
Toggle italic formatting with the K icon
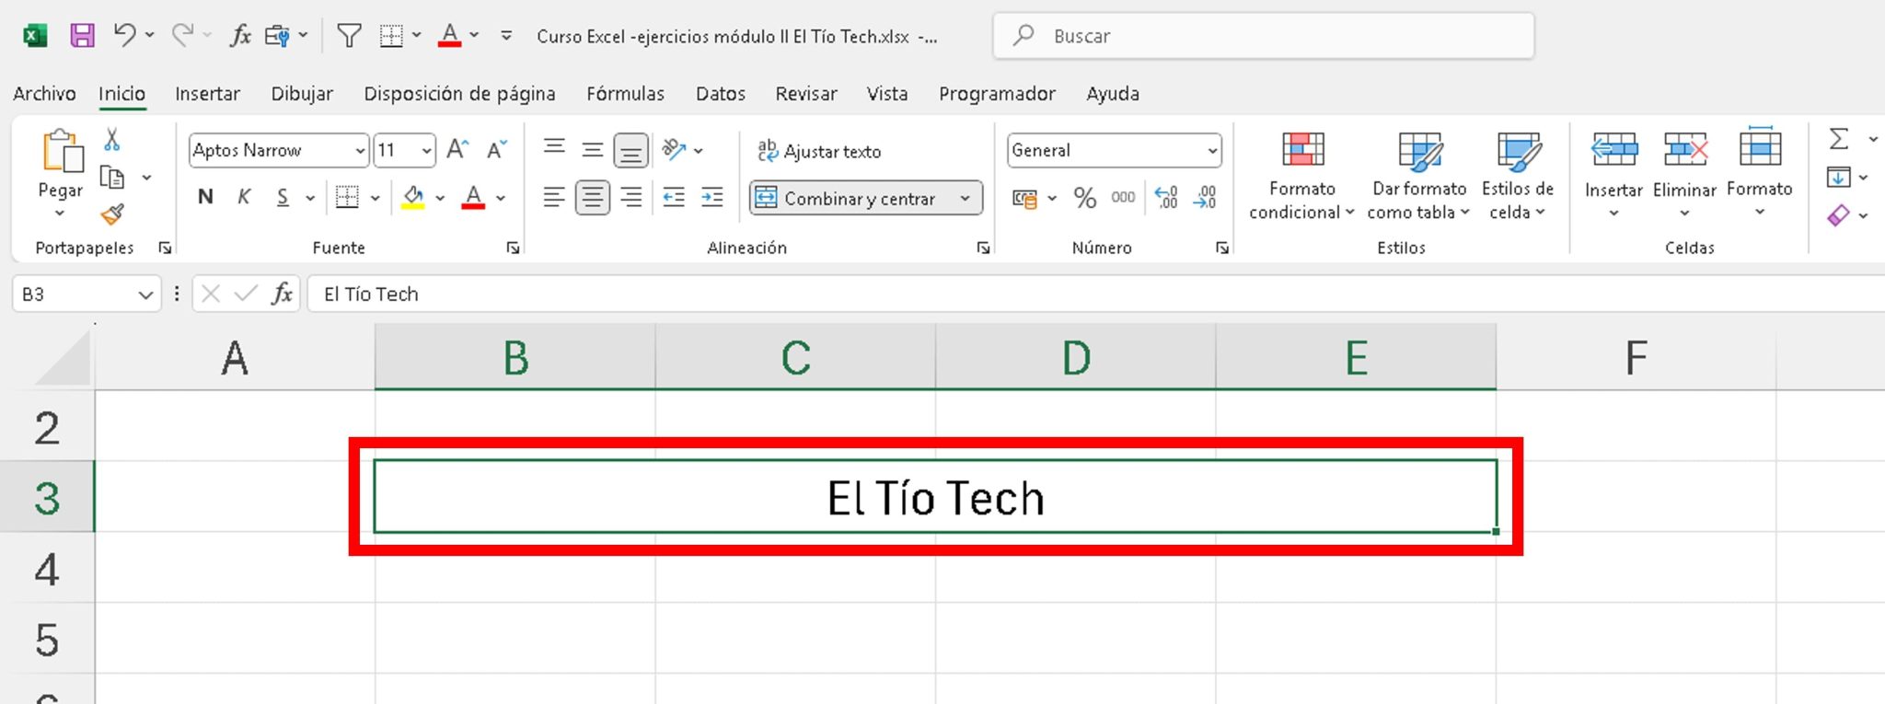(x=243, y=196)
